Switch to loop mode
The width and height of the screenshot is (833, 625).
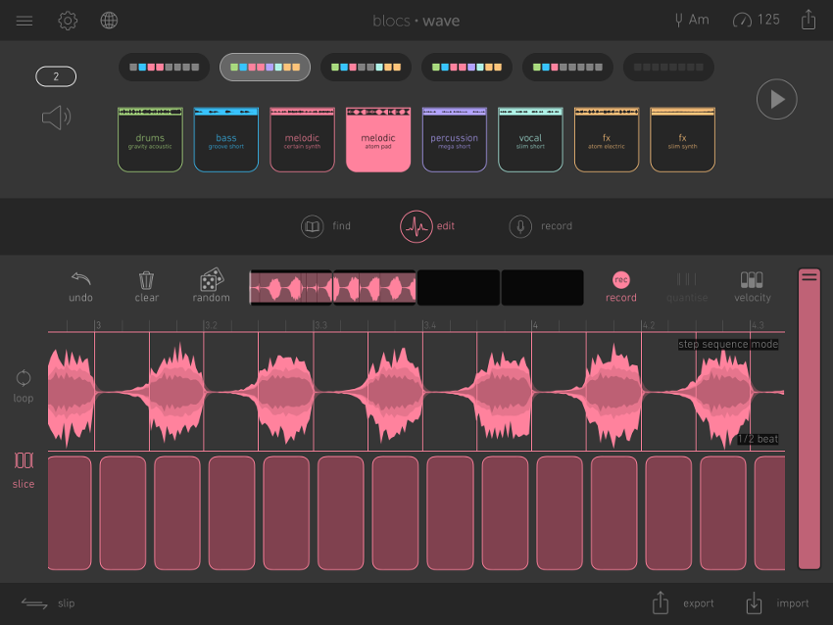pos(23,386)
